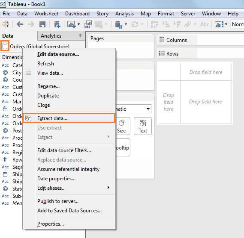
Task: Click the Columns shelf
Action: [200, 40]
